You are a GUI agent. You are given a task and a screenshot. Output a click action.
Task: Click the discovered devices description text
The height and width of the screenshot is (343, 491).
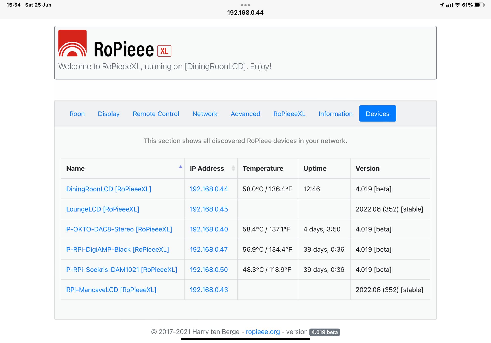coord(245,141)
